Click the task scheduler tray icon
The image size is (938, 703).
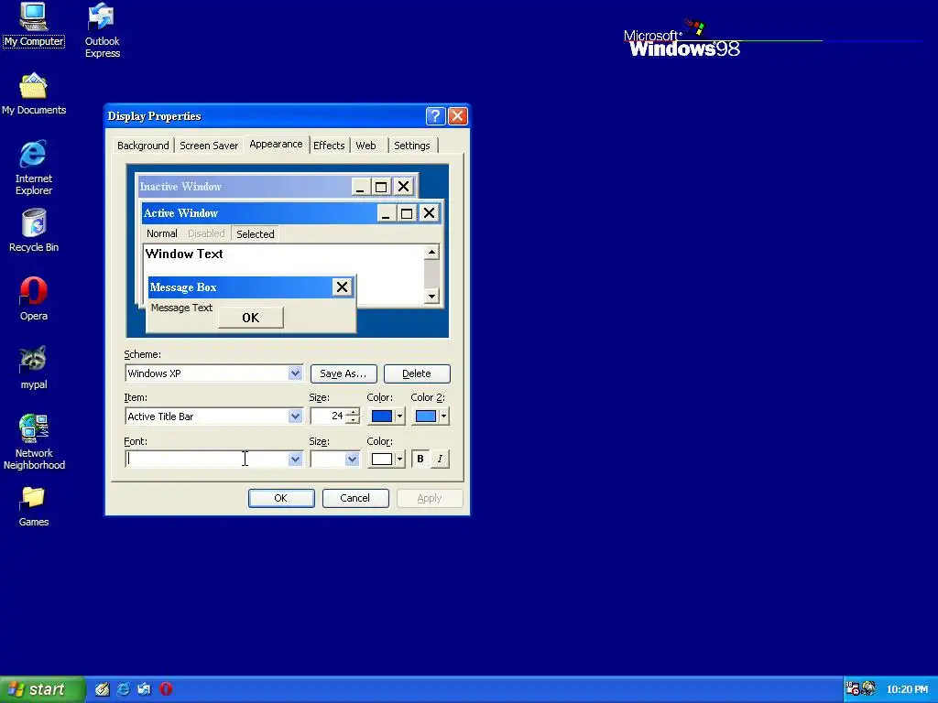(x=852, y=688)
